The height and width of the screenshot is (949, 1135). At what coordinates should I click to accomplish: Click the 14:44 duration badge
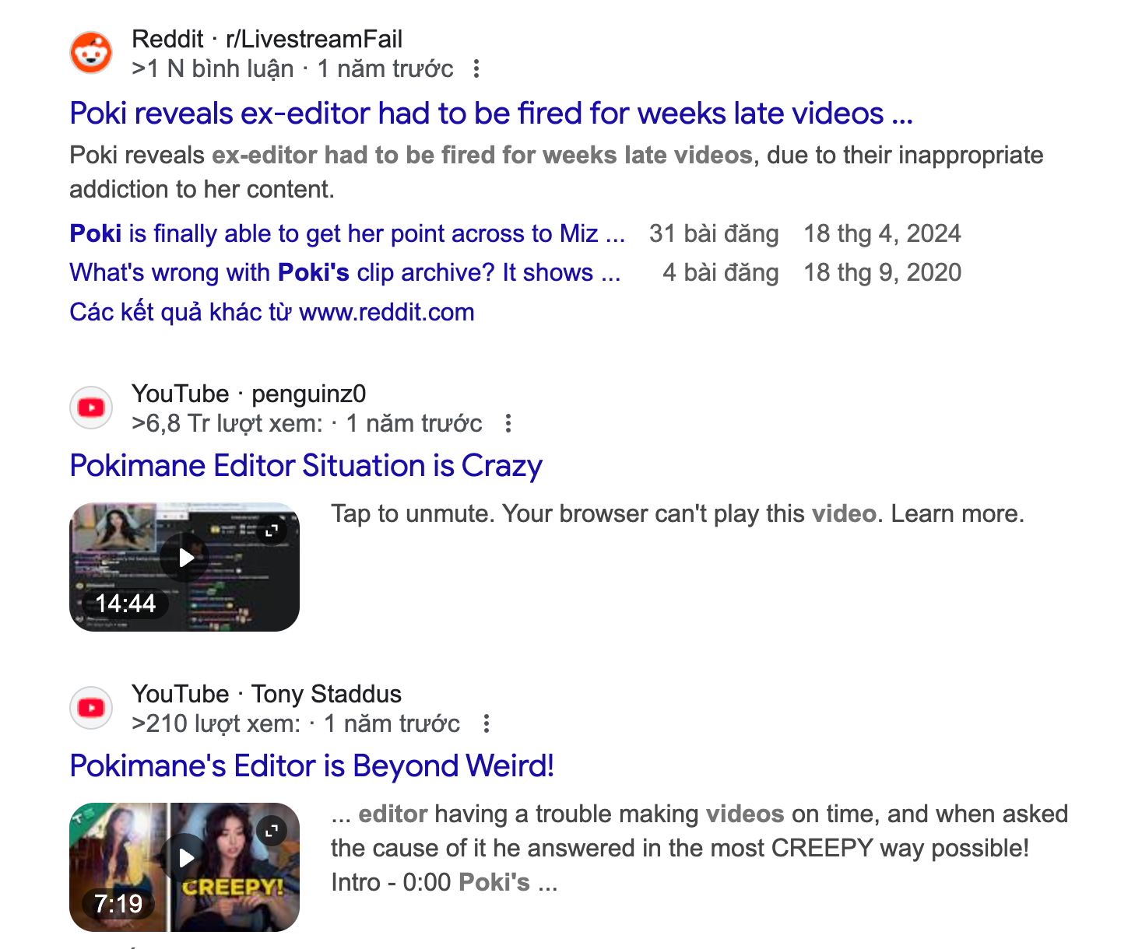(125, 603)
